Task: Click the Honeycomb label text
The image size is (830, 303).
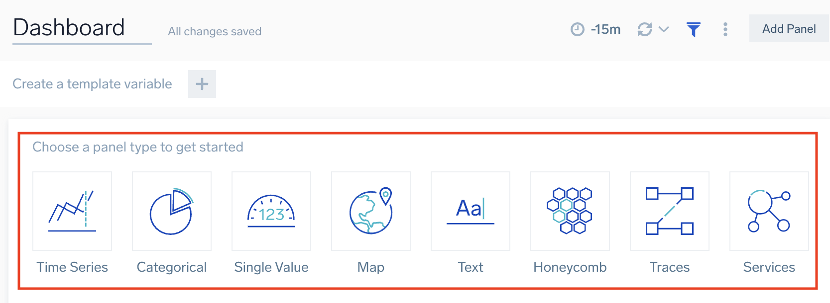Action: [570, 267]
